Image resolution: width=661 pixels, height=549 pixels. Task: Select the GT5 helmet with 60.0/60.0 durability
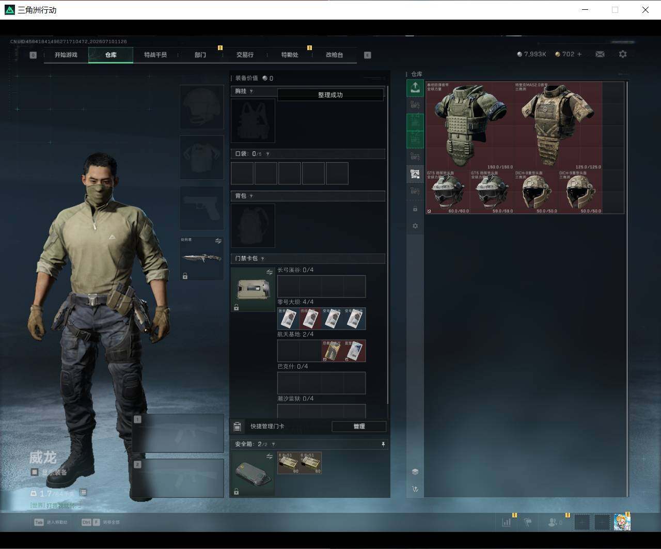click(448, 192)
